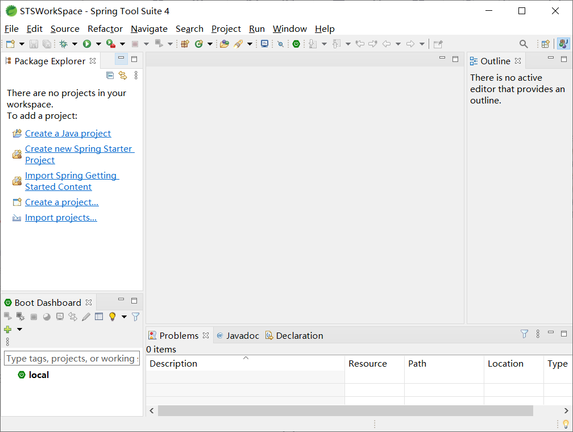573x432 pixels.
Task: Click the Create a Java project link
Action: [68, 134]
